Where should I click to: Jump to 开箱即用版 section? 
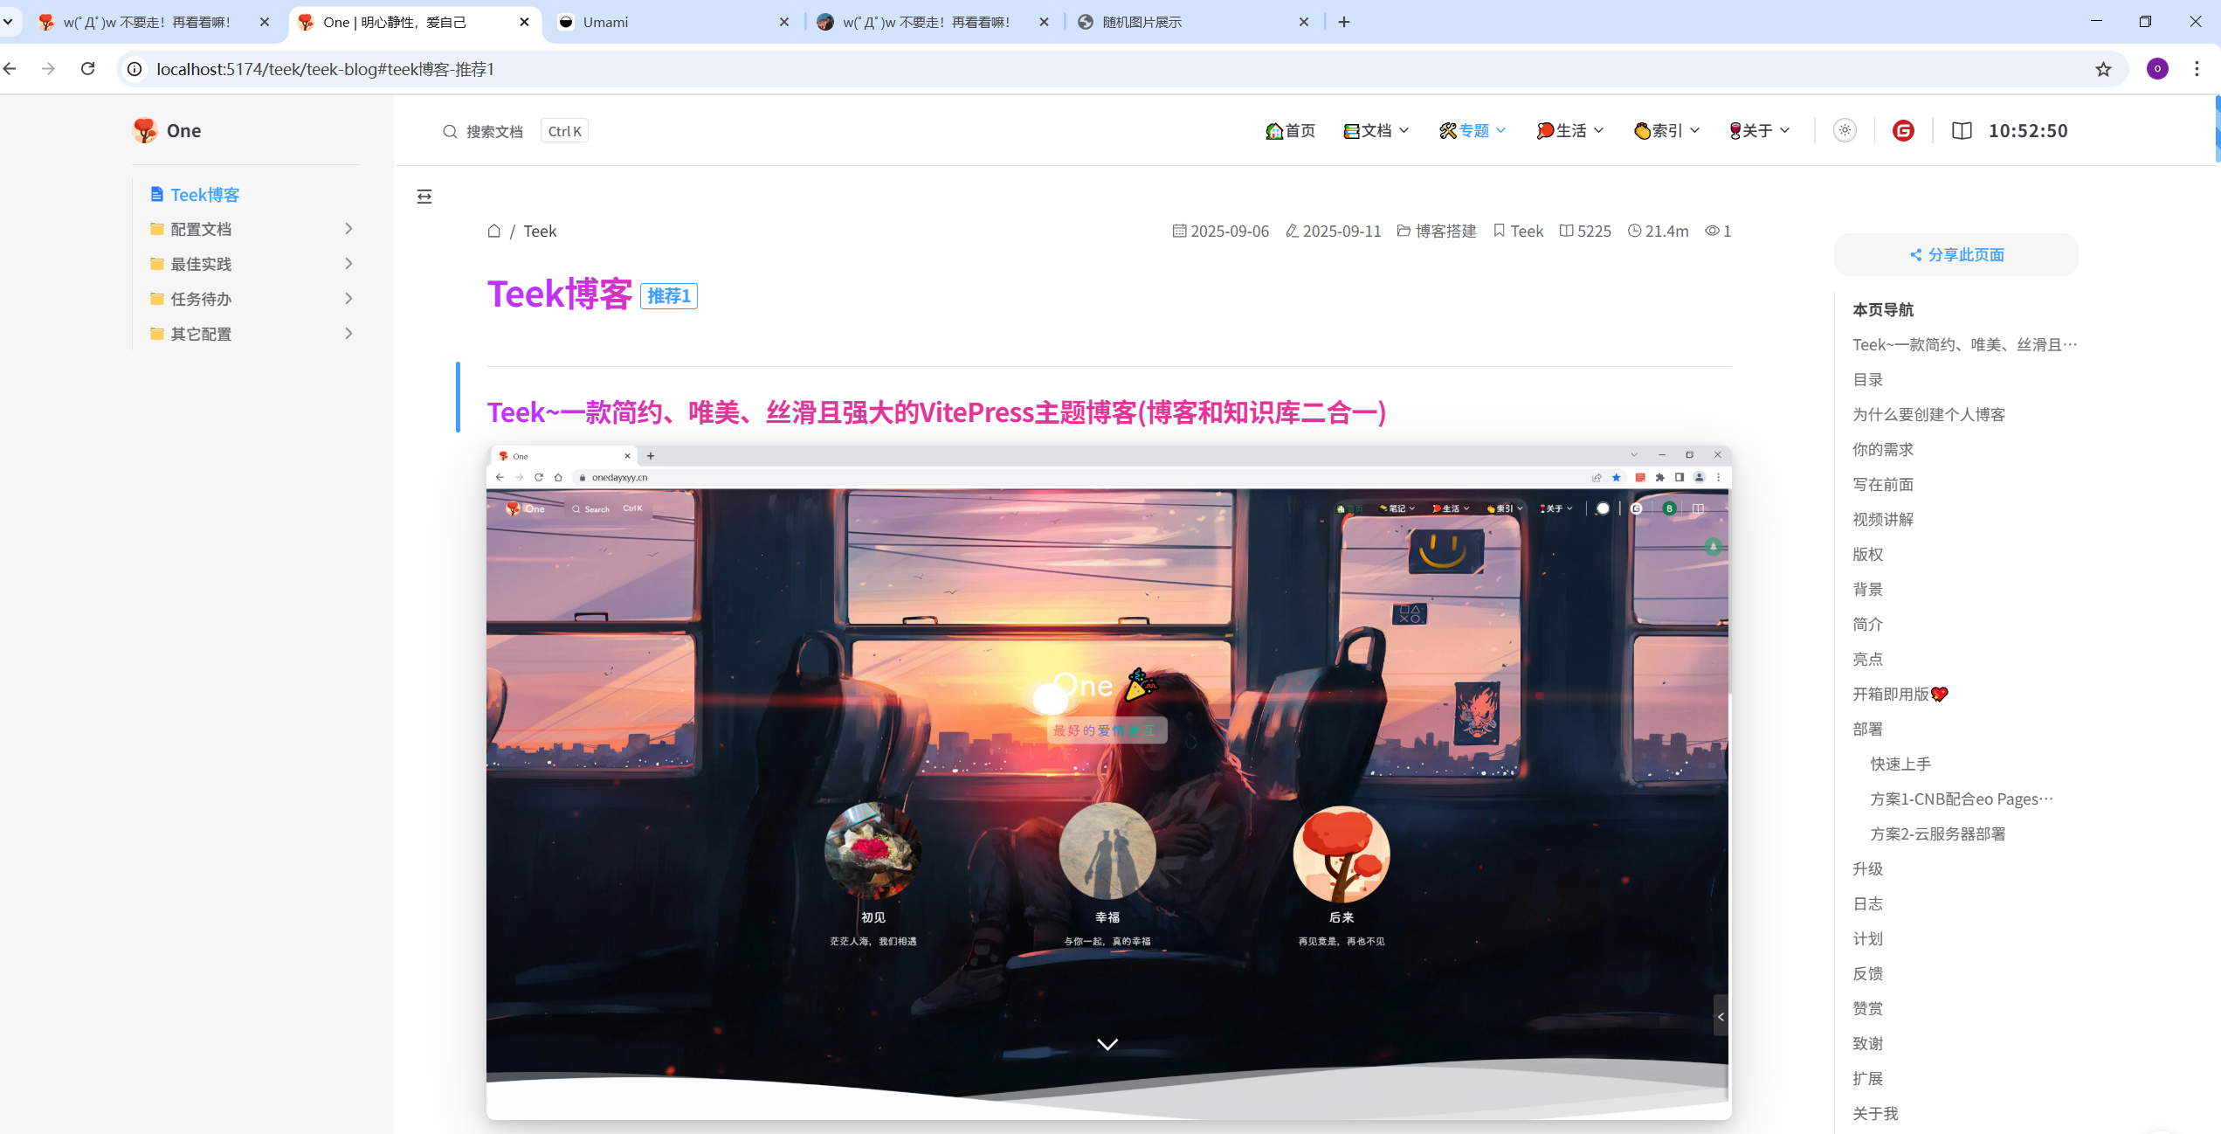(x=1900, y=694)
